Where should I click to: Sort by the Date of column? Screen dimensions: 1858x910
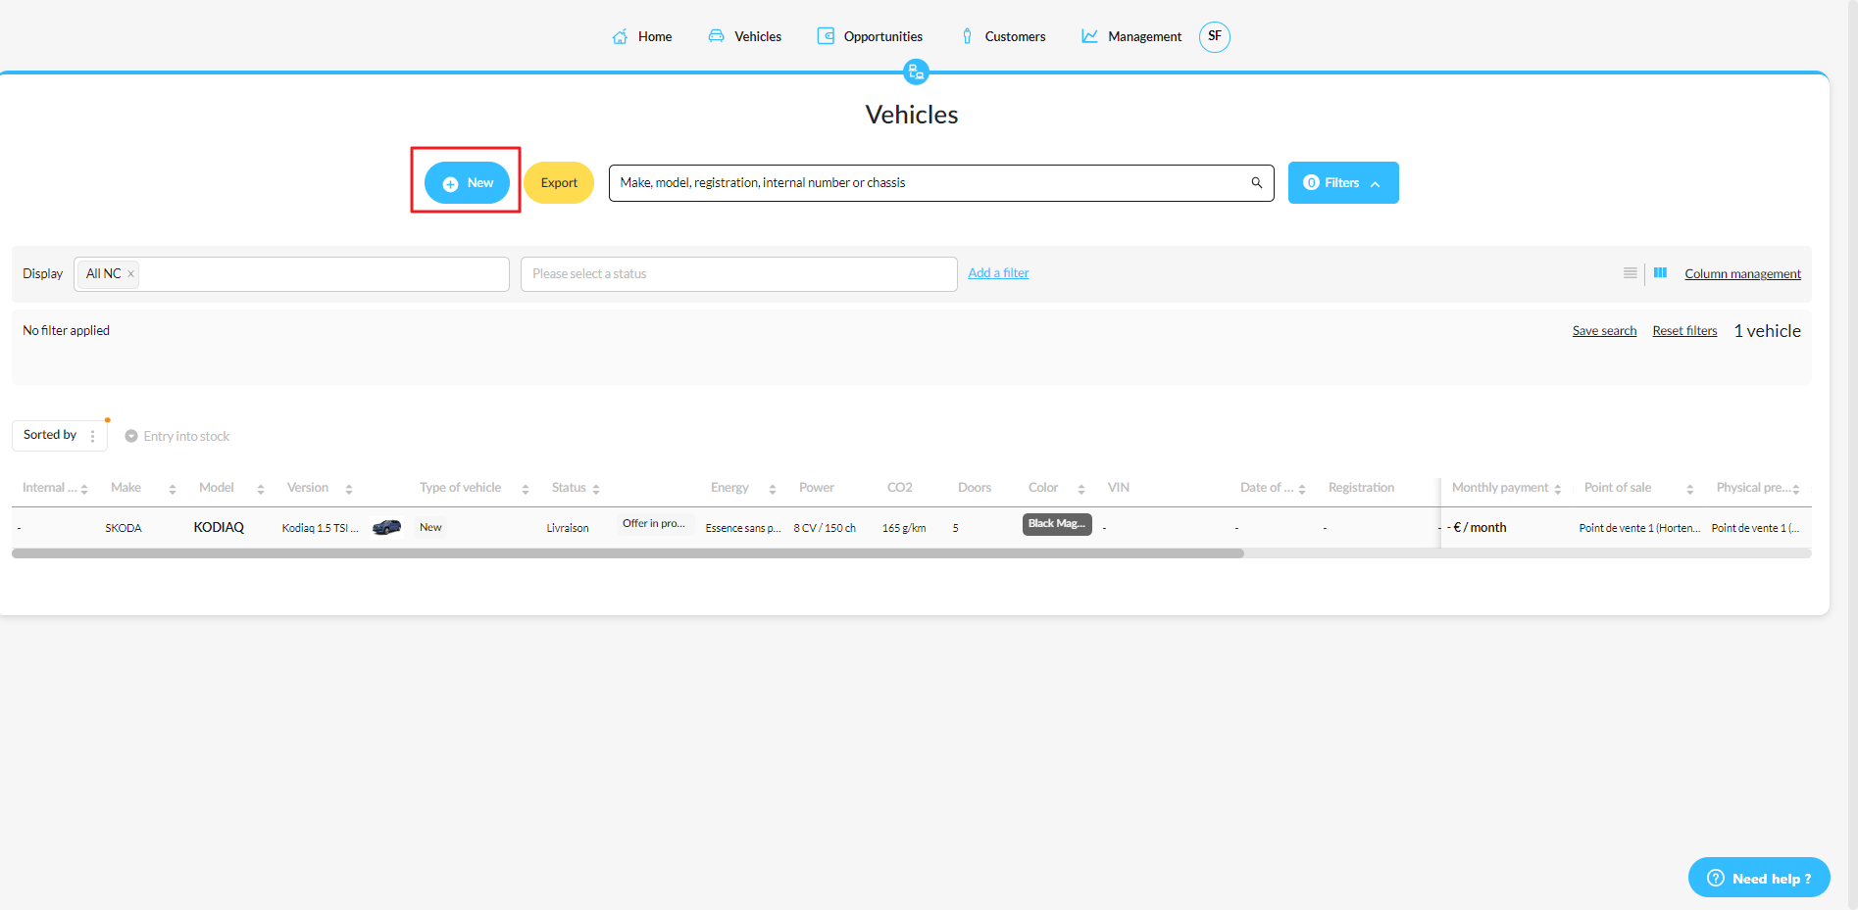tap(1302, 489)
